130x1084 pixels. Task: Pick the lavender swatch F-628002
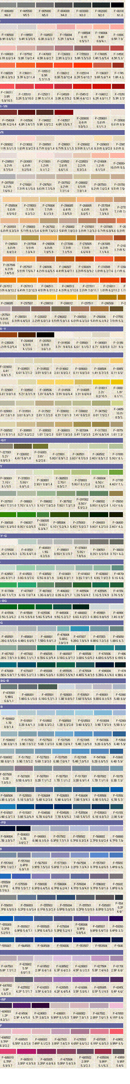(x=26, y=957)
